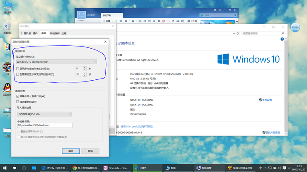Click the %SystemRoot%\Minidump directory field
The width and height of the screenshot is (307, 172).
pyautogui.click(x=45, y=125)
